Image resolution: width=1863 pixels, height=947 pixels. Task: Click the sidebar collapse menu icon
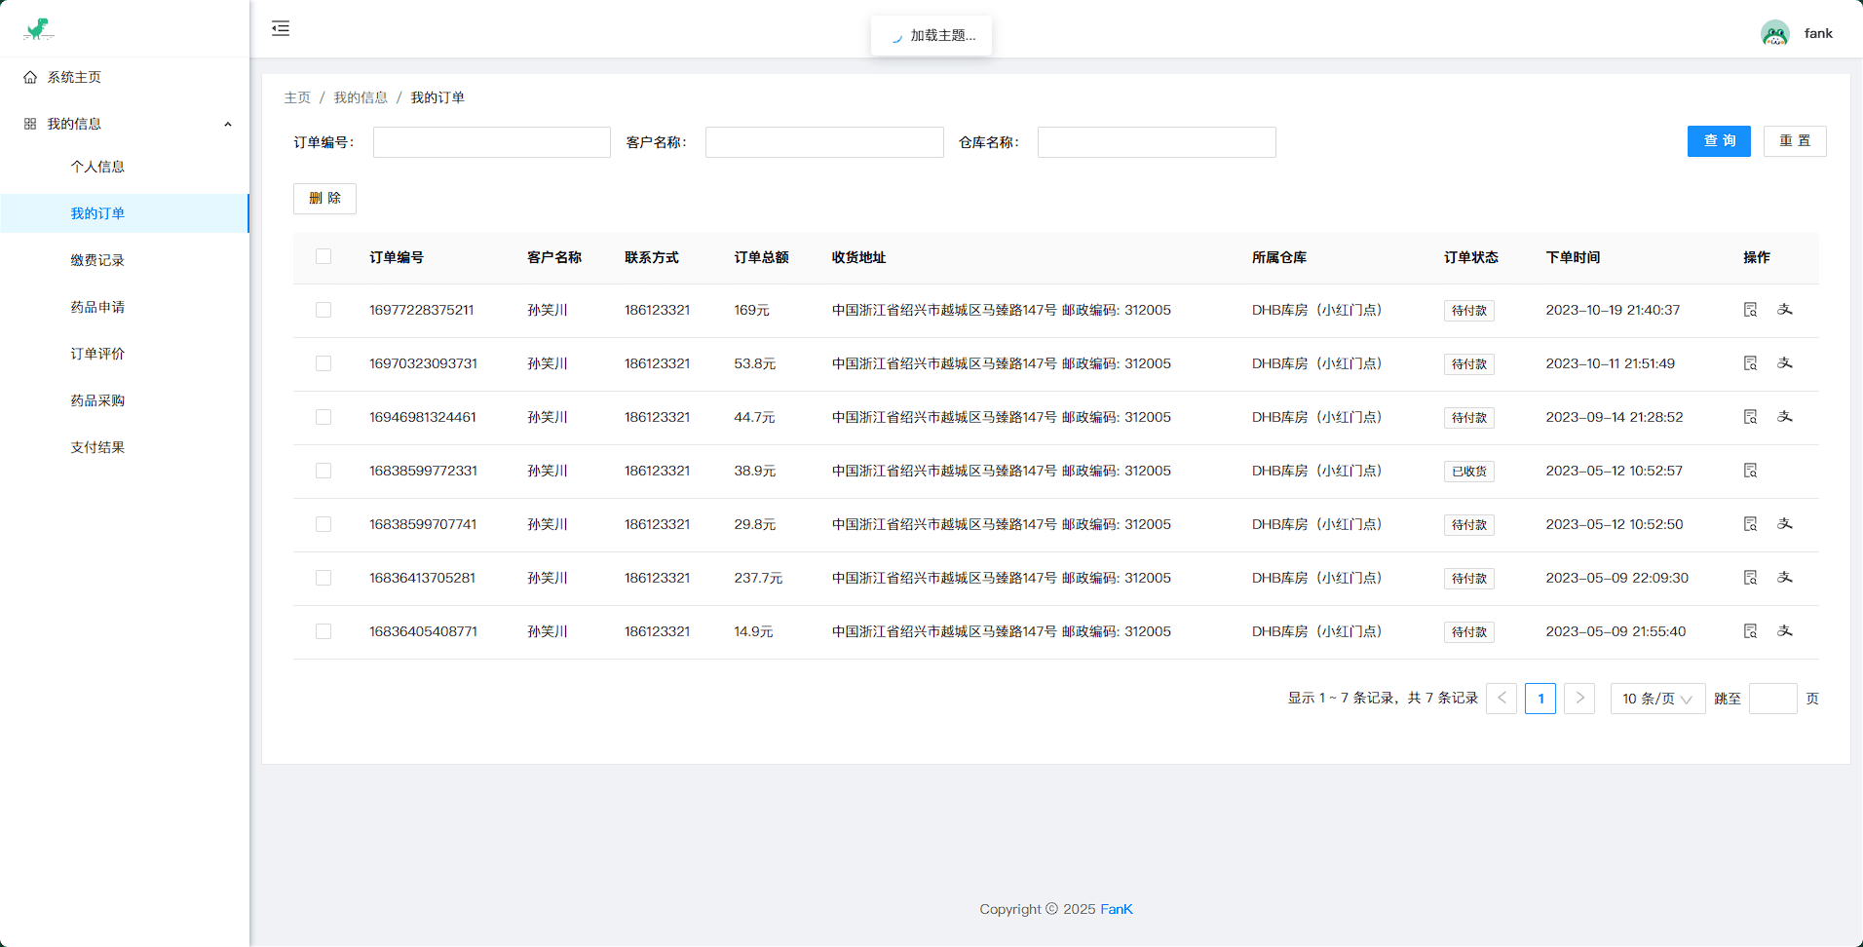[x=281, y=28]
